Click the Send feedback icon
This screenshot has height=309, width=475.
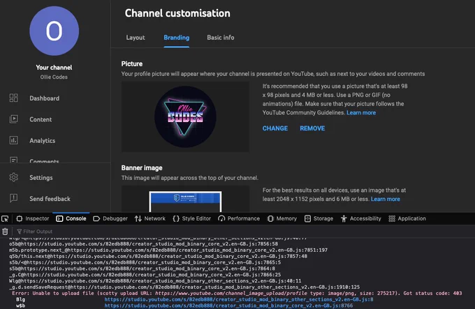[x=14, y=198]
